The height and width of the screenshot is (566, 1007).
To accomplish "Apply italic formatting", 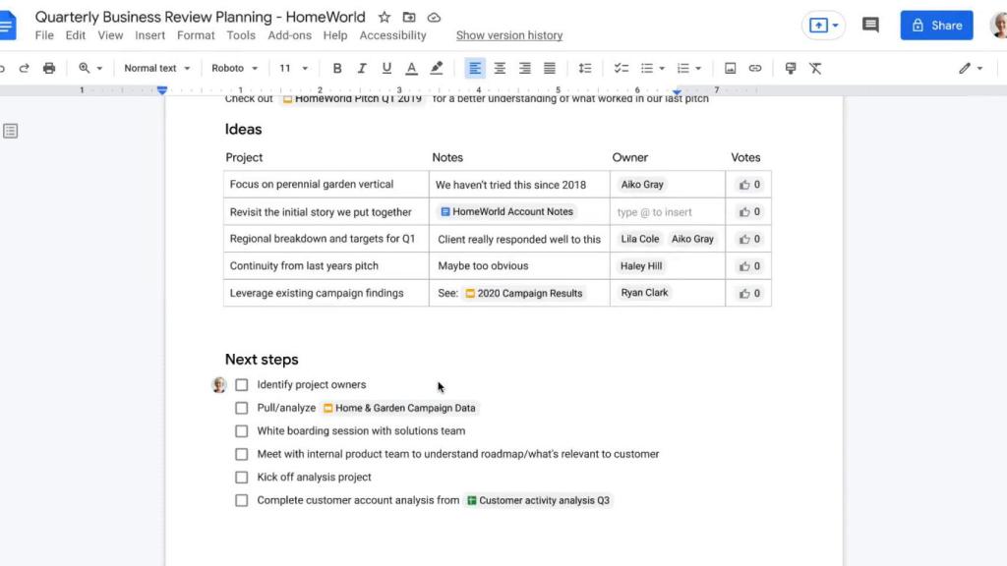I will click(x=361, y=68).
